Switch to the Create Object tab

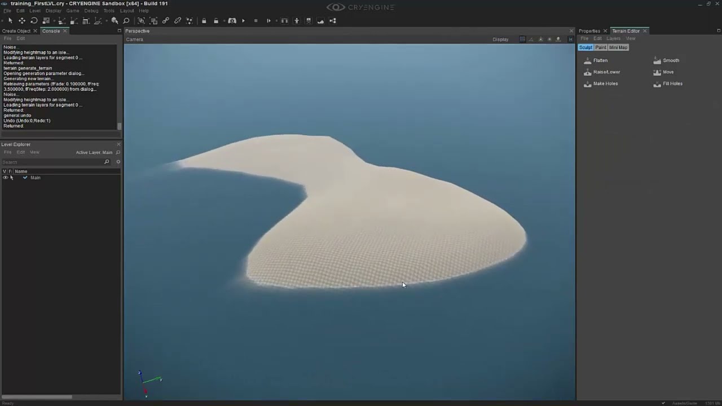[x=16, y=31]
